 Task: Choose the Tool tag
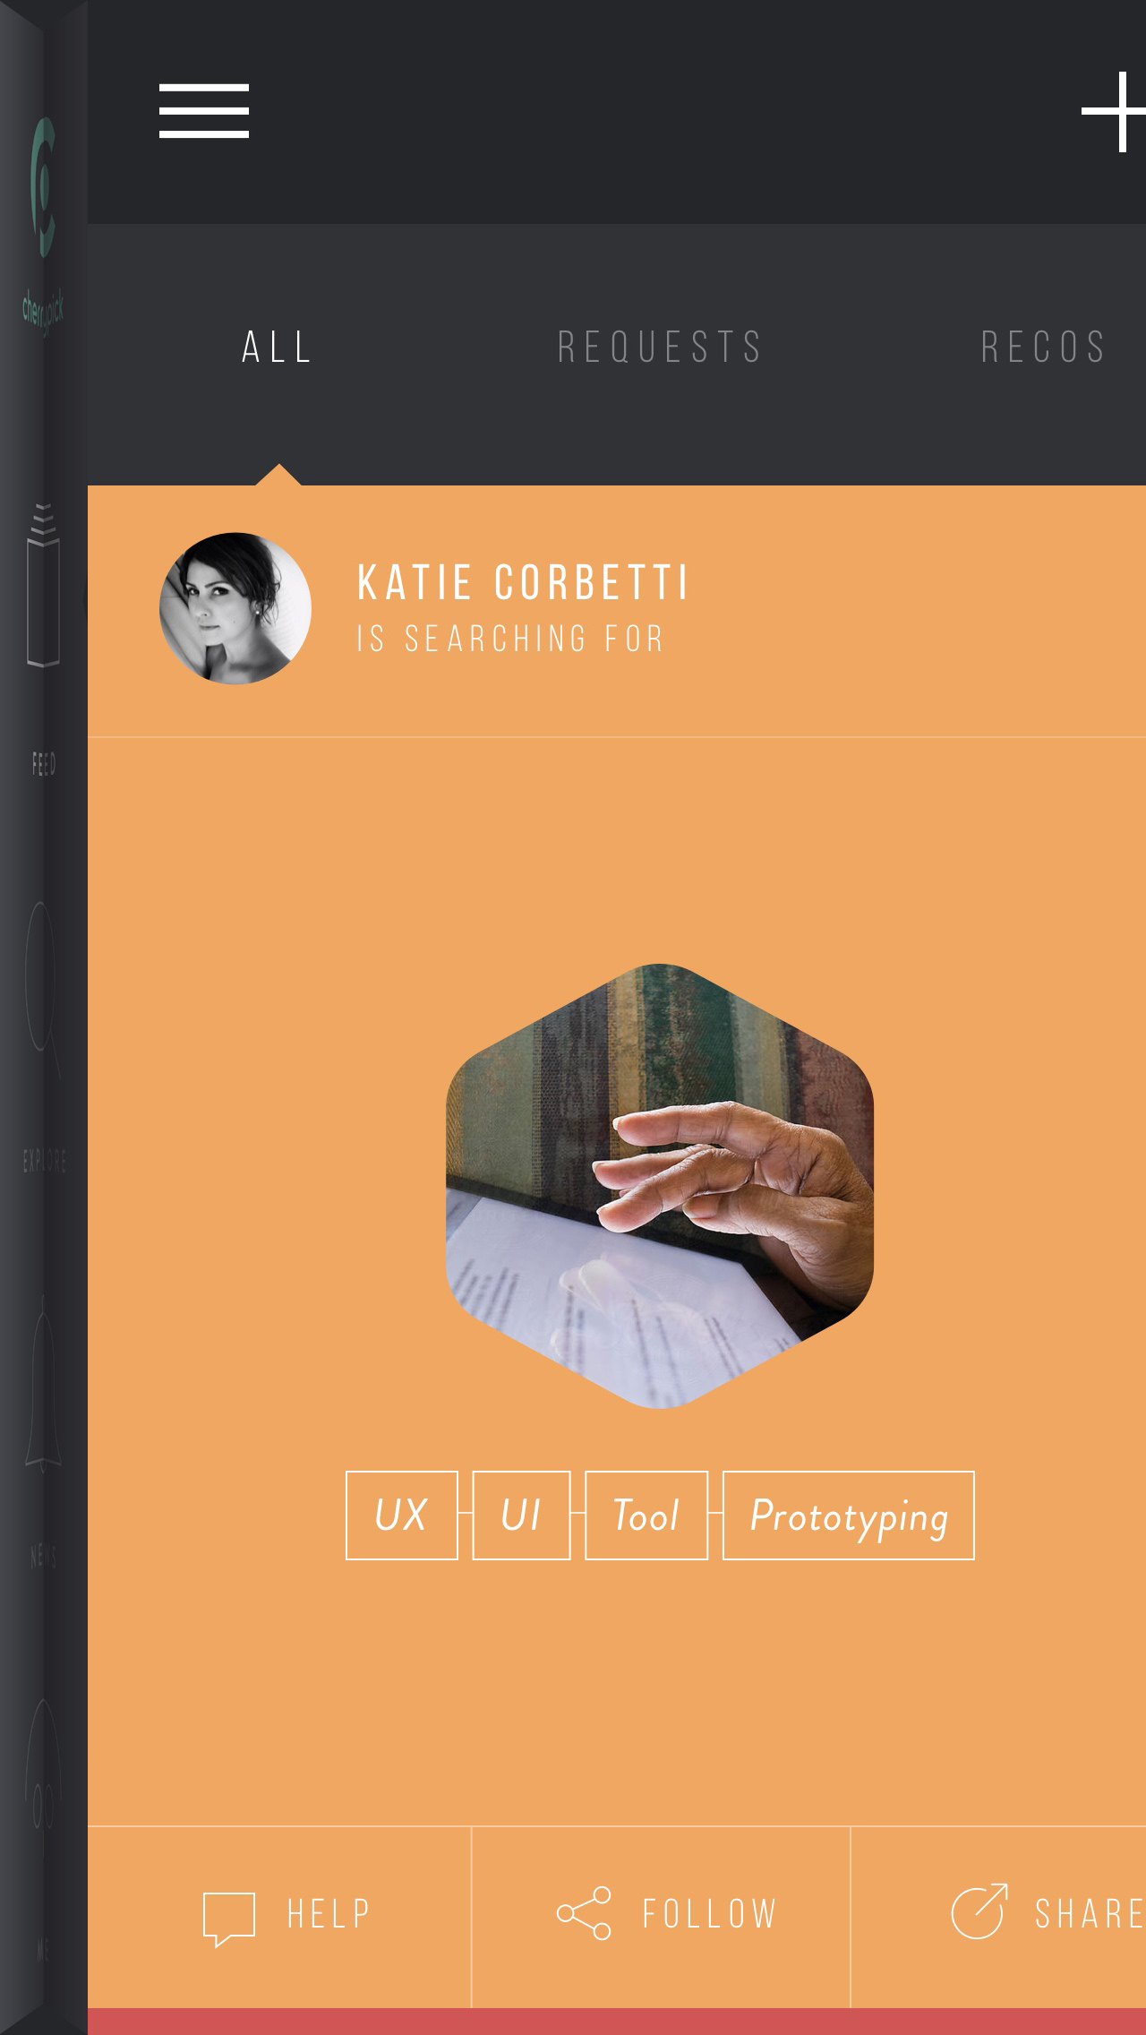(x=646, y=1516)
